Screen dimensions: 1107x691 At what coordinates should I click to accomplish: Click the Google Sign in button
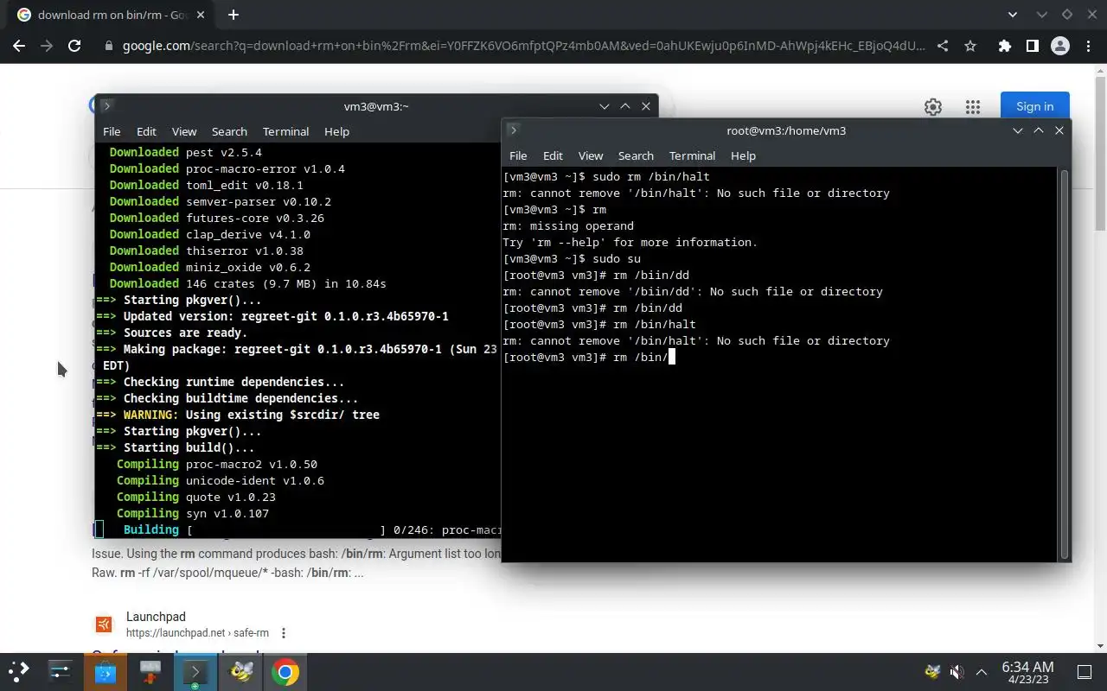click(x=1035, y=107)
